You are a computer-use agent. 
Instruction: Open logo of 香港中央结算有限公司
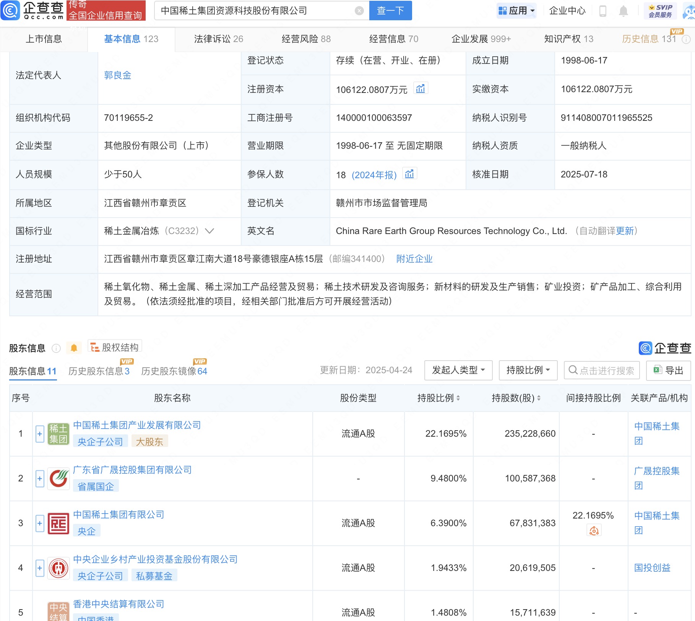(x=58, y=611)
